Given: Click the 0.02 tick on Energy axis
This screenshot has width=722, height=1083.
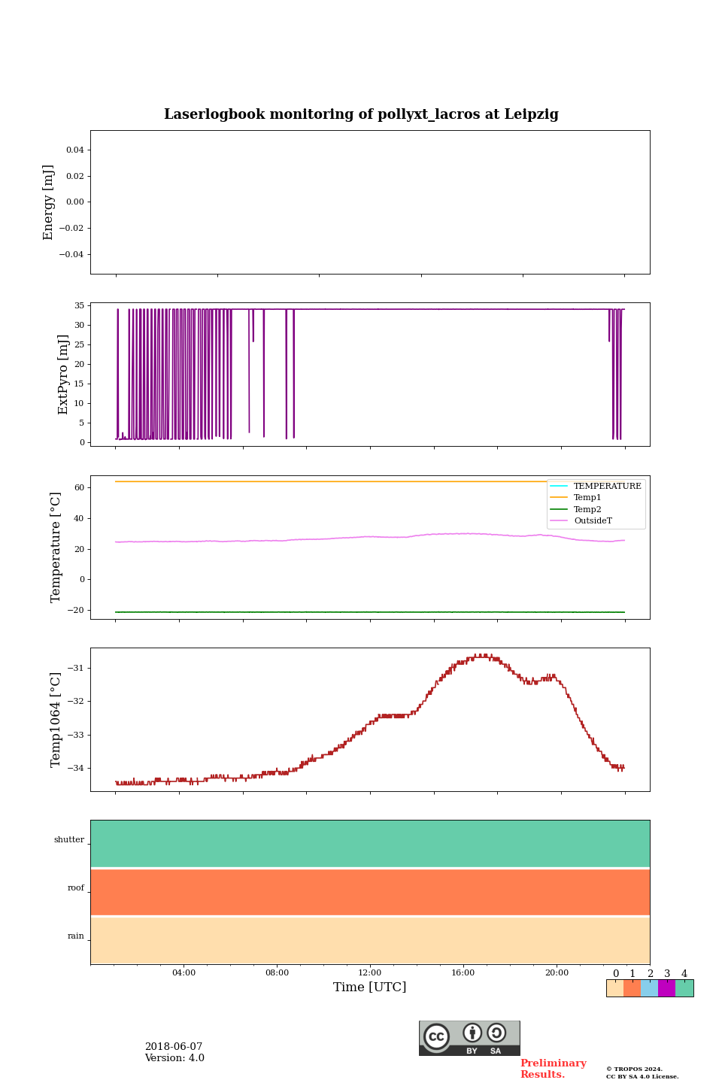Looking at the screenshot, I should click(x=74, y=176).
